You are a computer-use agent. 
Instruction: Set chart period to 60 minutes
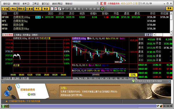point(98,9)
